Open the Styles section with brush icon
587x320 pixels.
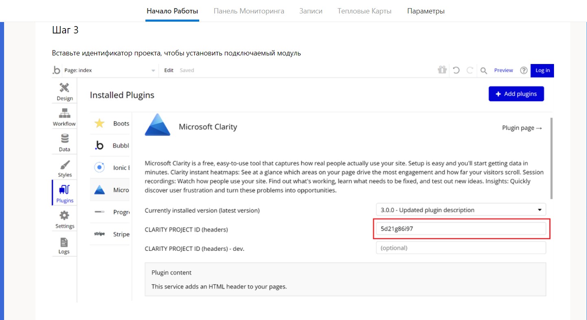pos(64,168)
